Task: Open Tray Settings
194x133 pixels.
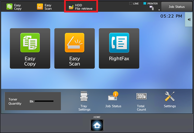Action: click(x=84, y=101)
